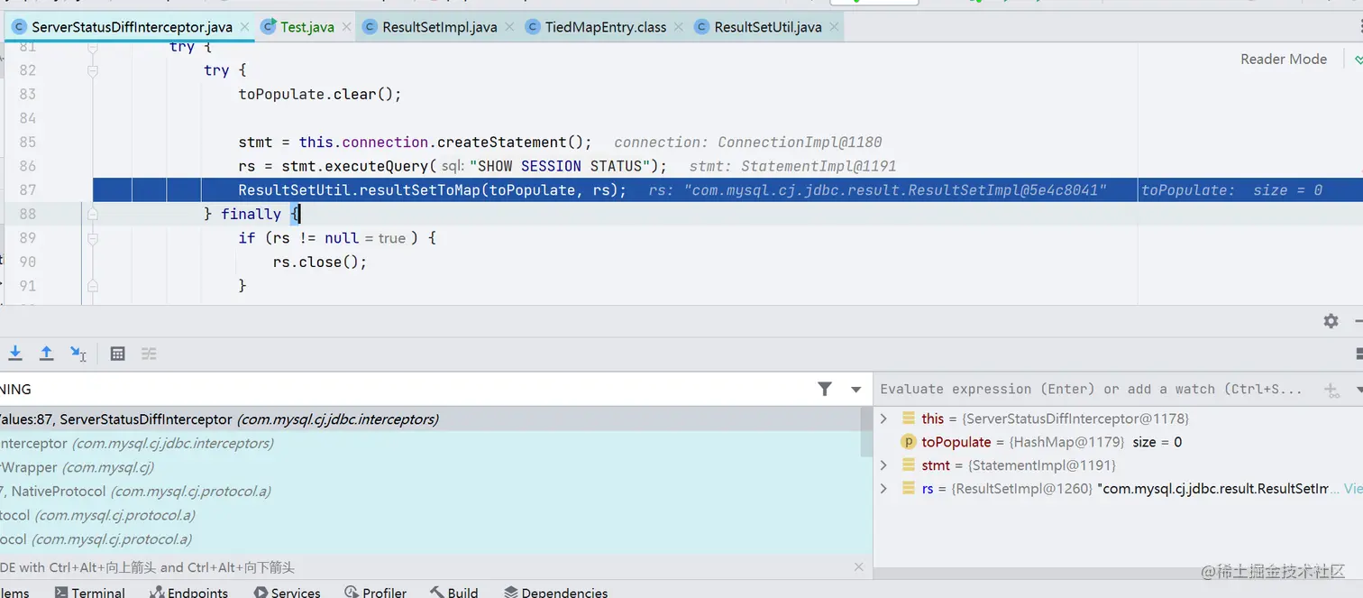The image size is (1363, 598).
Task: Click the "SHOW SESSION STATUS" string literal
Action: [x=560, y=166]
